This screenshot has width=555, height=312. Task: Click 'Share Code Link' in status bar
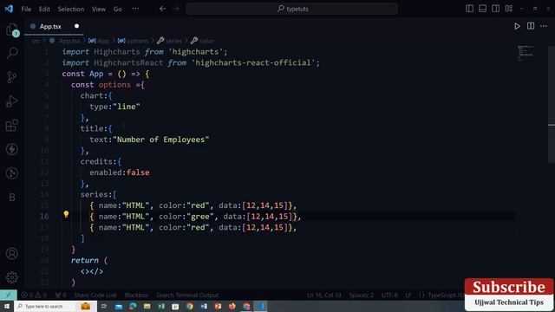(x=95, y=295)
